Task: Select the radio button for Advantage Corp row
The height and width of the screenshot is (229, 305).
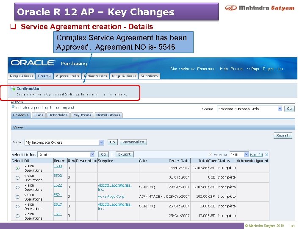Action: 17,197
